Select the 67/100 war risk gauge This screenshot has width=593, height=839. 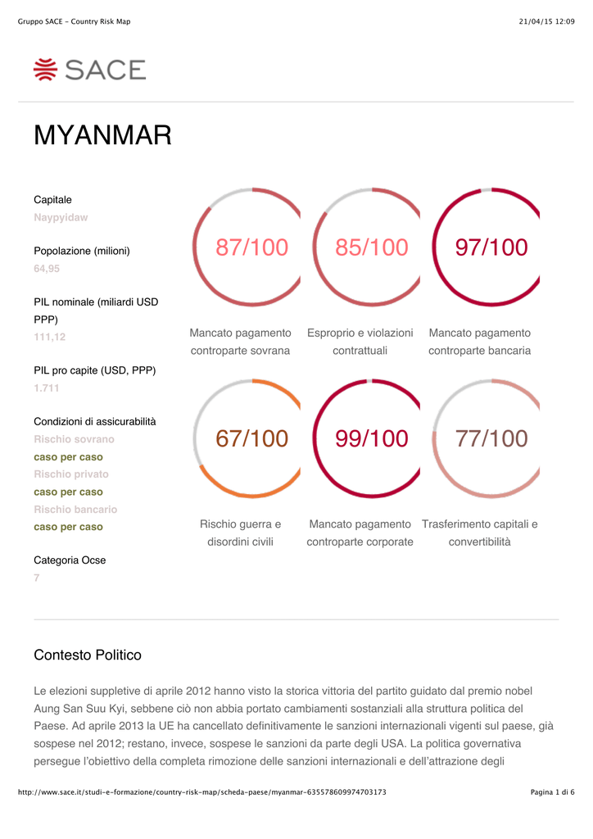tap(247, 438)
